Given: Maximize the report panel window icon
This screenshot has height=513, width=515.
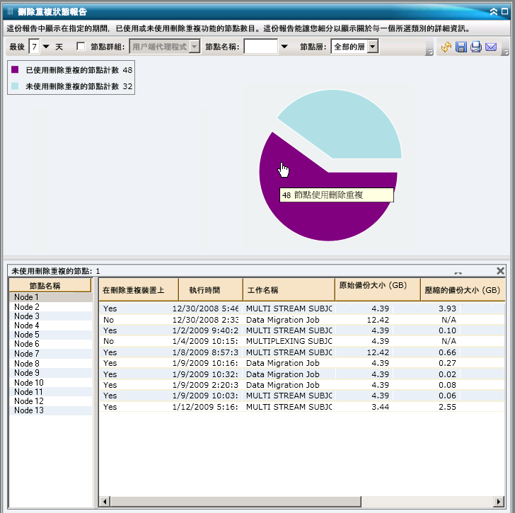Looking at the screenshot, I should tap(505, 11).
